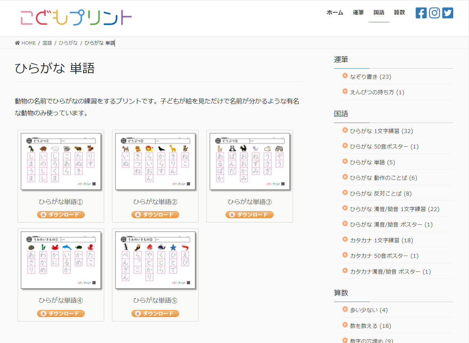Image resolution: width=469 pixels, height=343 pixels.
Task: Open the 国語 navigation menu item
Action: (379, 13)
